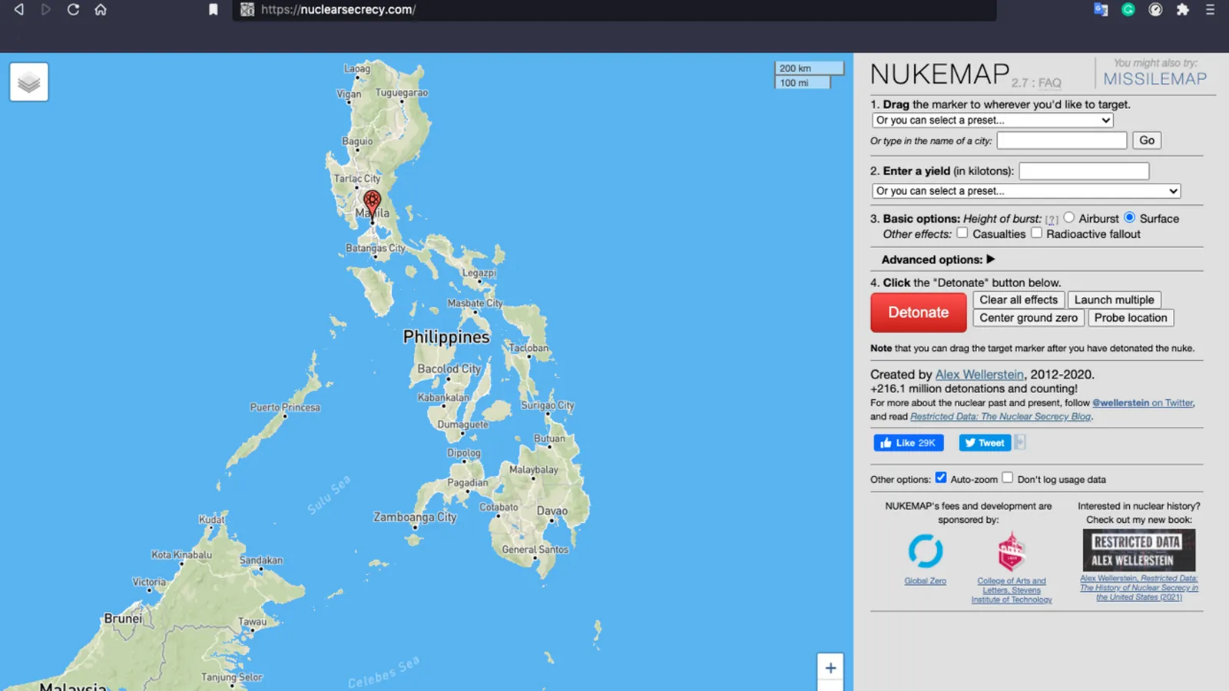
Task: Expand the Advanced options section
Action: click(938, 260)
